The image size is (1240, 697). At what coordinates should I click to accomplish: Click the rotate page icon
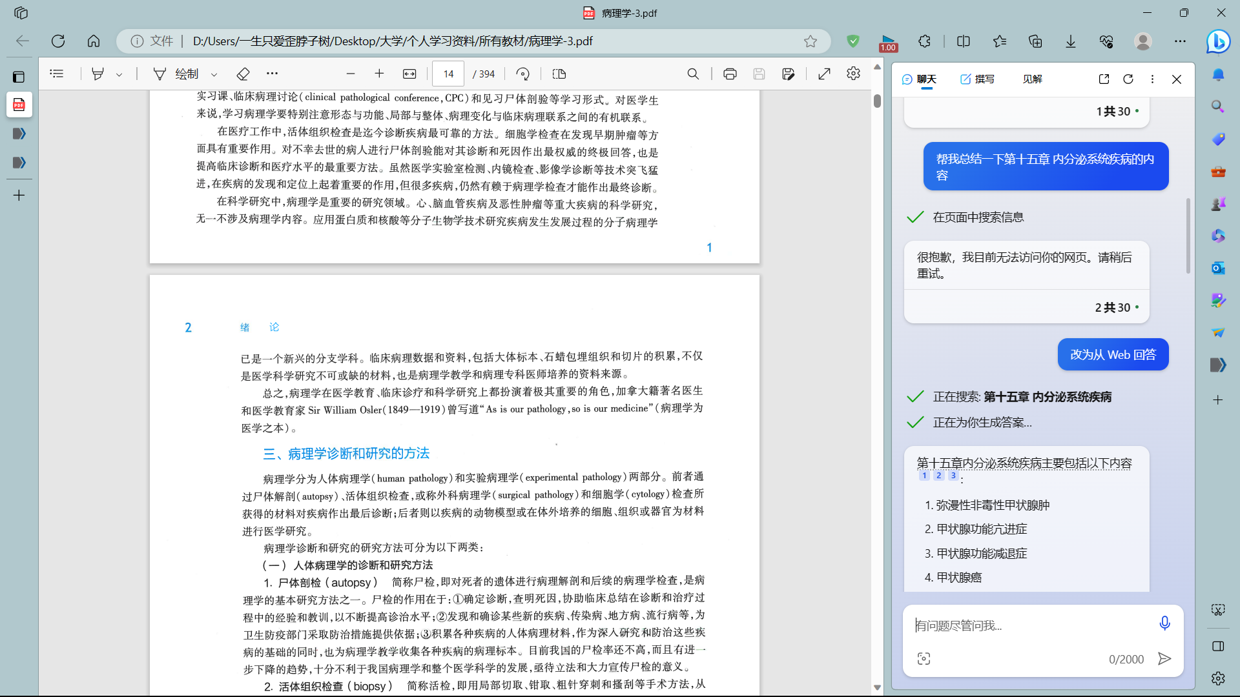pos(523,74)
